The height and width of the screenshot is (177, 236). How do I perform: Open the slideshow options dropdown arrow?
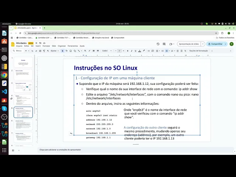[x=203, y=44]
